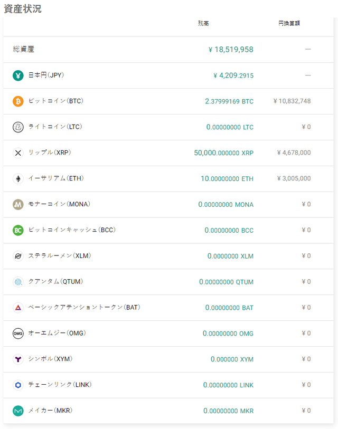Open the イーサリアム(ETH) asset label
The width and height of the screenshot is (338, 429).
[x=56, y=178]
